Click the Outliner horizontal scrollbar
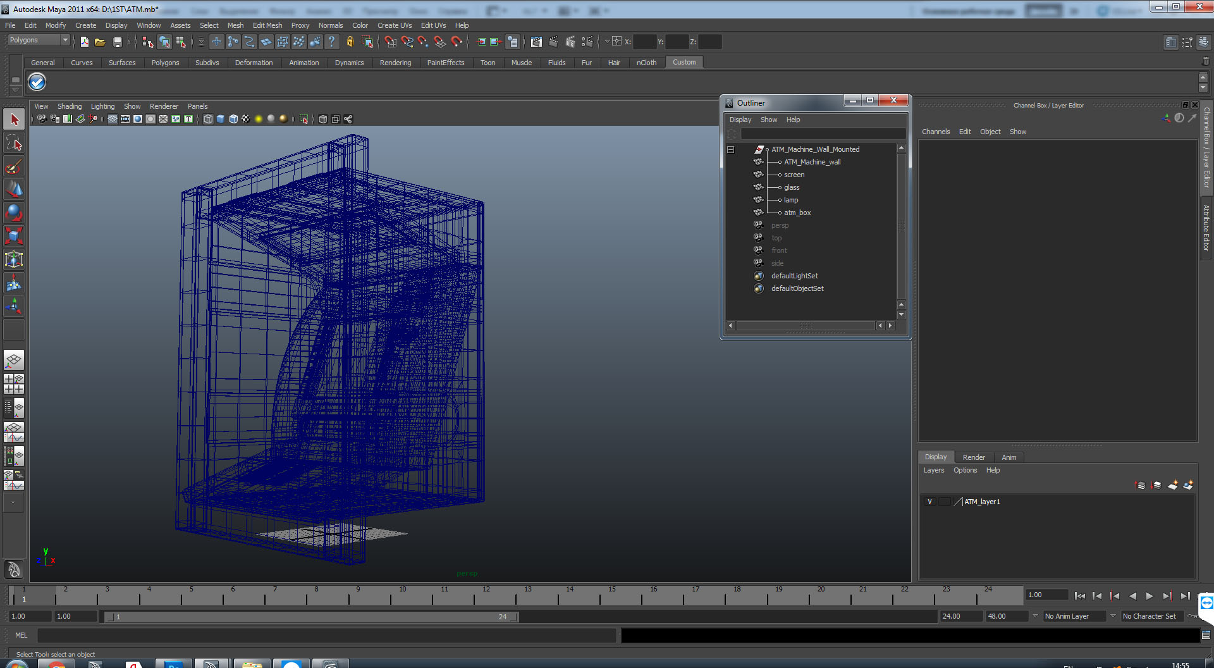The height and width of the screenshot is (668, 1214). coord(806,326)
